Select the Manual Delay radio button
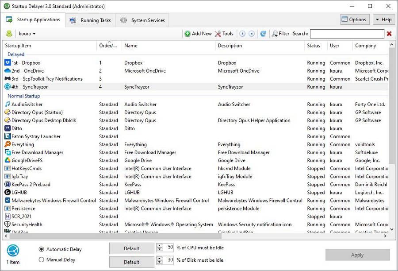This screenshot has height=271, width=398. pos(42,259)
